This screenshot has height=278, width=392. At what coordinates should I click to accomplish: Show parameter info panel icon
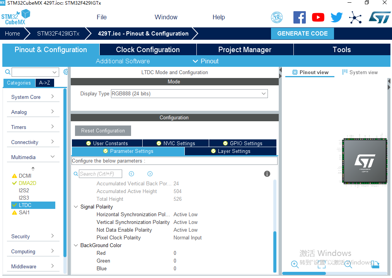click(267, 174)
